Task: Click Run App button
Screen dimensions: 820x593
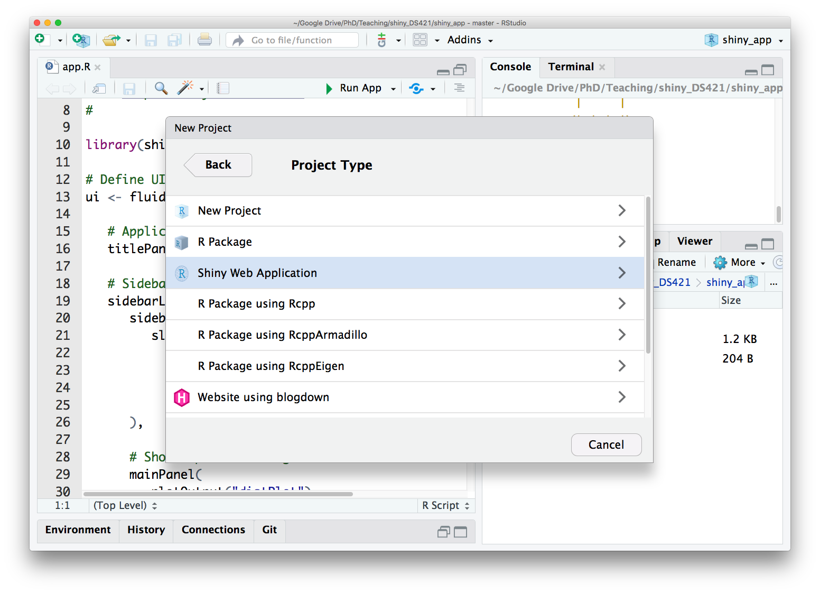Action: [x=354, y=88]
